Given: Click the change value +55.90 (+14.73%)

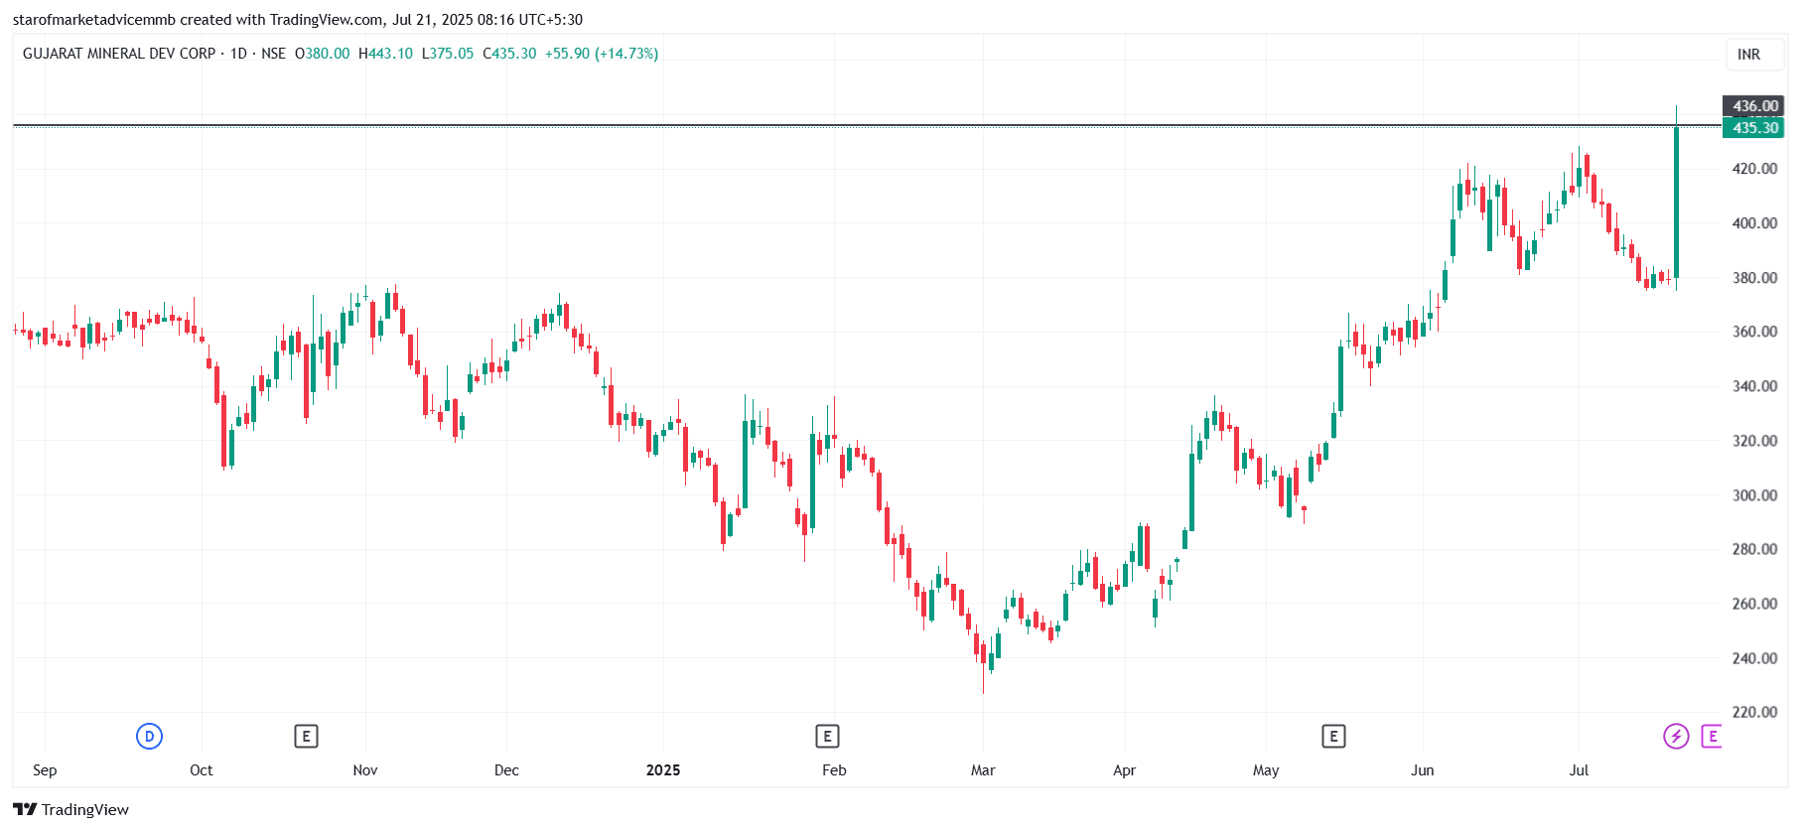Looking at the screenshot, I should 602,54.
